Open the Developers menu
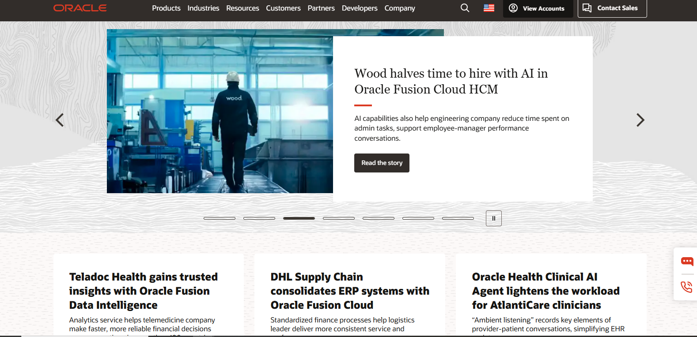This screenshot has width=697, height=337. coord(360,8)
